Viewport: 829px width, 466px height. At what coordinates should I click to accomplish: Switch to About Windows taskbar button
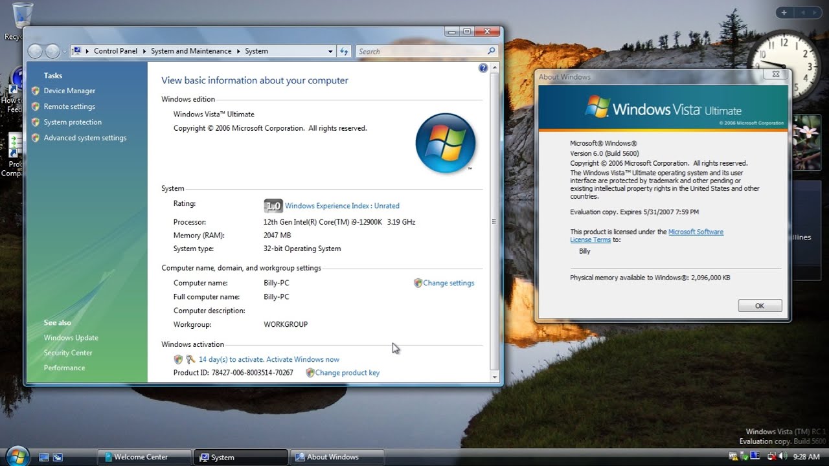pyautogui.click(x=337, y=457)
